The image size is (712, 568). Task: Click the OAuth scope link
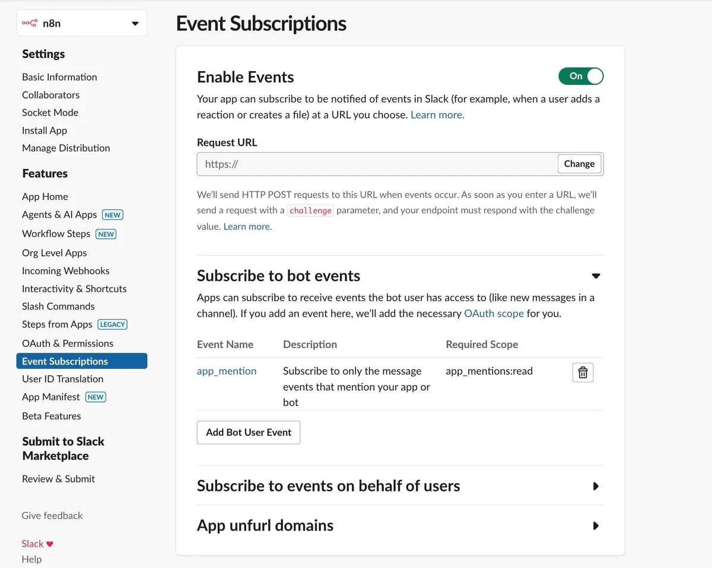pos(494,314)
